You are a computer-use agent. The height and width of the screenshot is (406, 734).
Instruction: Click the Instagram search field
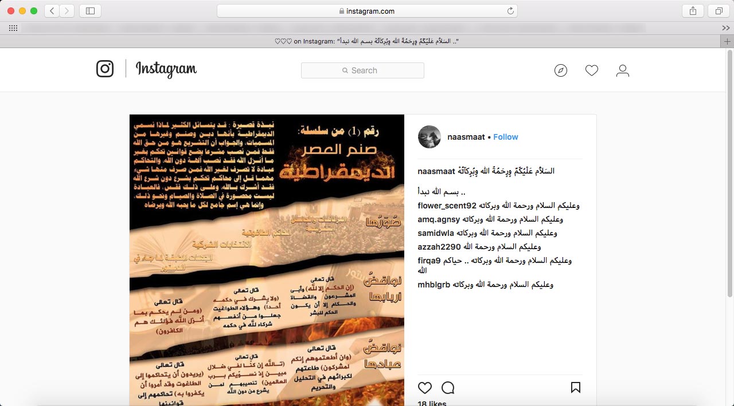(362, 70)
